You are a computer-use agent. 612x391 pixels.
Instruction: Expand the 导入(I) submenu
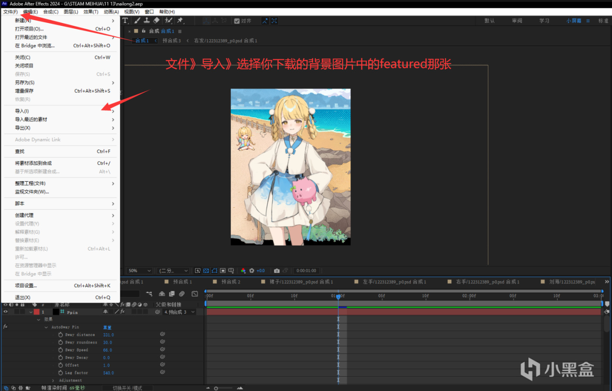point(61,111)
